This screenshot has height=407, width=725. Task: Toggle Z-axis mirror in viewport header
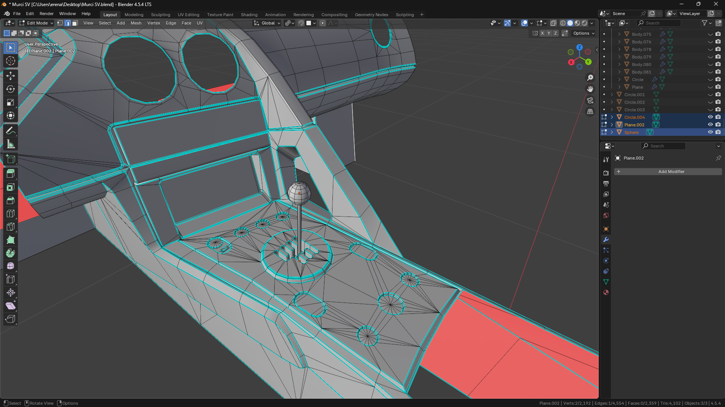pyautogui.click(x=555, y=33)
